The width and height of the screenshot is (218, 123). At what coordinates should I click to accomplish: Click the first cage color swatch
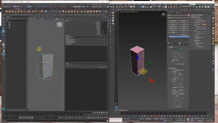pyautogui.click(x=203, y=24)
